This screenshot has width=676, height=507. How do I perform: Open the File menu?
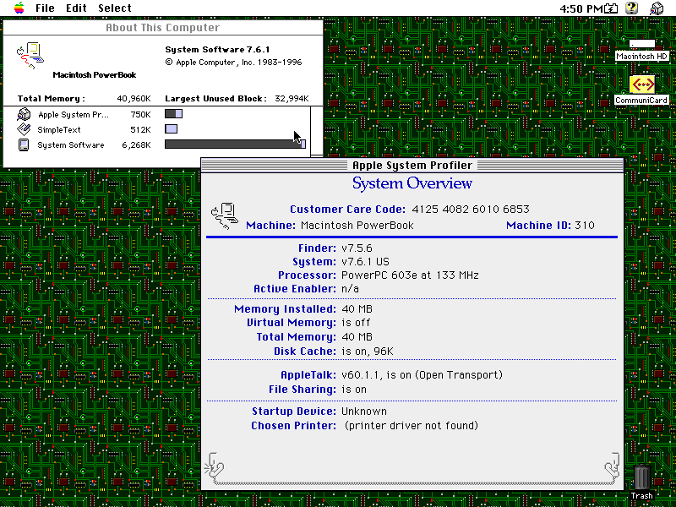coord(45,8)
